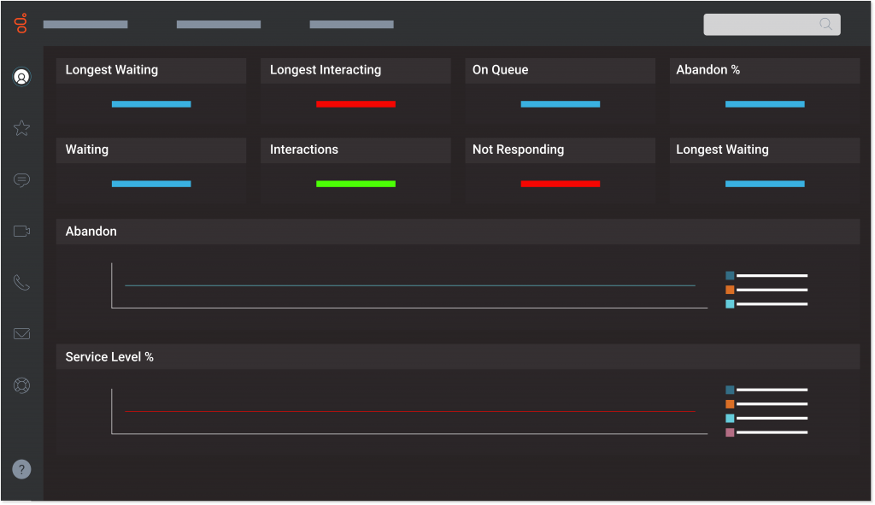Select the first top navigation menu item
This screenshot has height=505, width=875.
click(85, 25)
